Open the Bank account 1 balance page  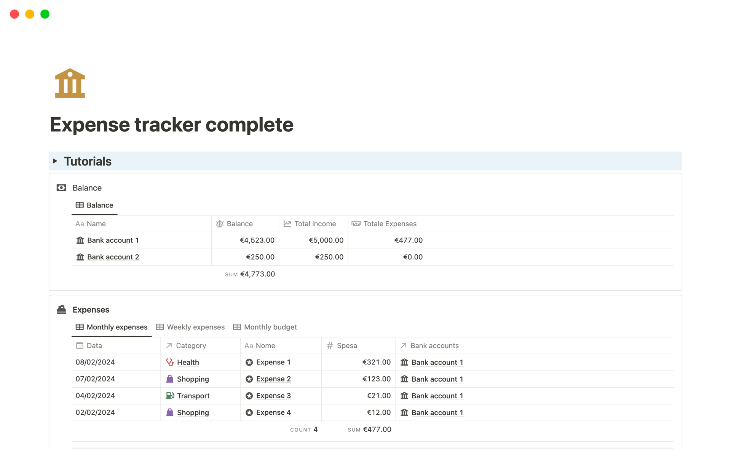coord(113,240)
